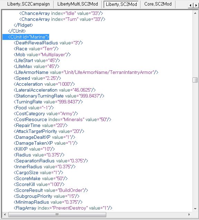Click the ChanceArray index="Idle" line
This screenshot has height=220, width=199.
point(61,13)
